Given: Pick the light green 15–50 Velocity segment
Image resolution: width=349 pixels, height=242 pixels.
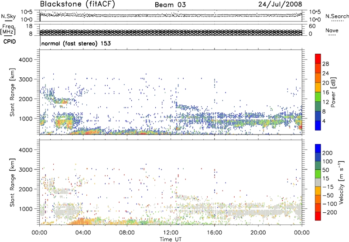Looking at the screenshot, I should pos(318,174).
